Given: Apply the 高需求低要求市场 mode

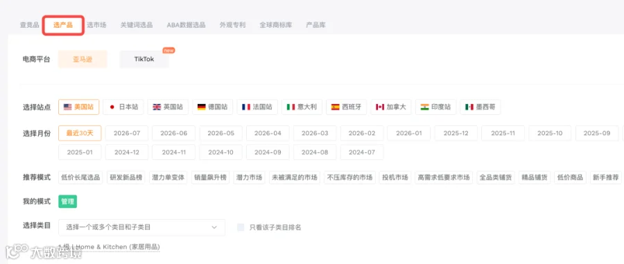Looking at the screenshot, I should (x=444, y=177).
